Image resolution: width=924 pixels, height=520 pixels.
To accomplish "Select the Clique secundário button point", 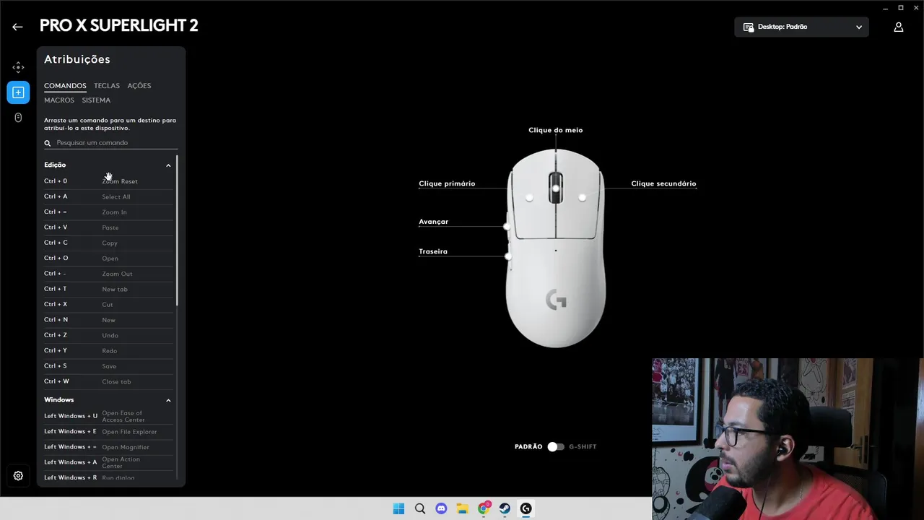I will (x=583, y=197).
